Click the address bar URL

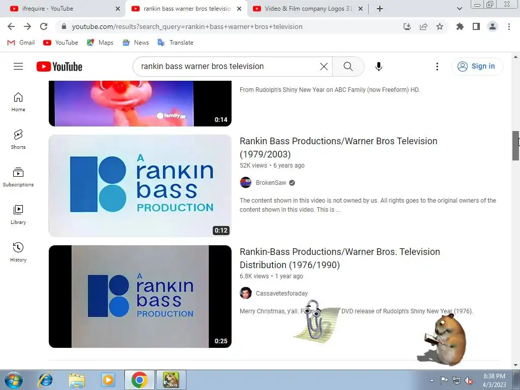click(187, 26)
